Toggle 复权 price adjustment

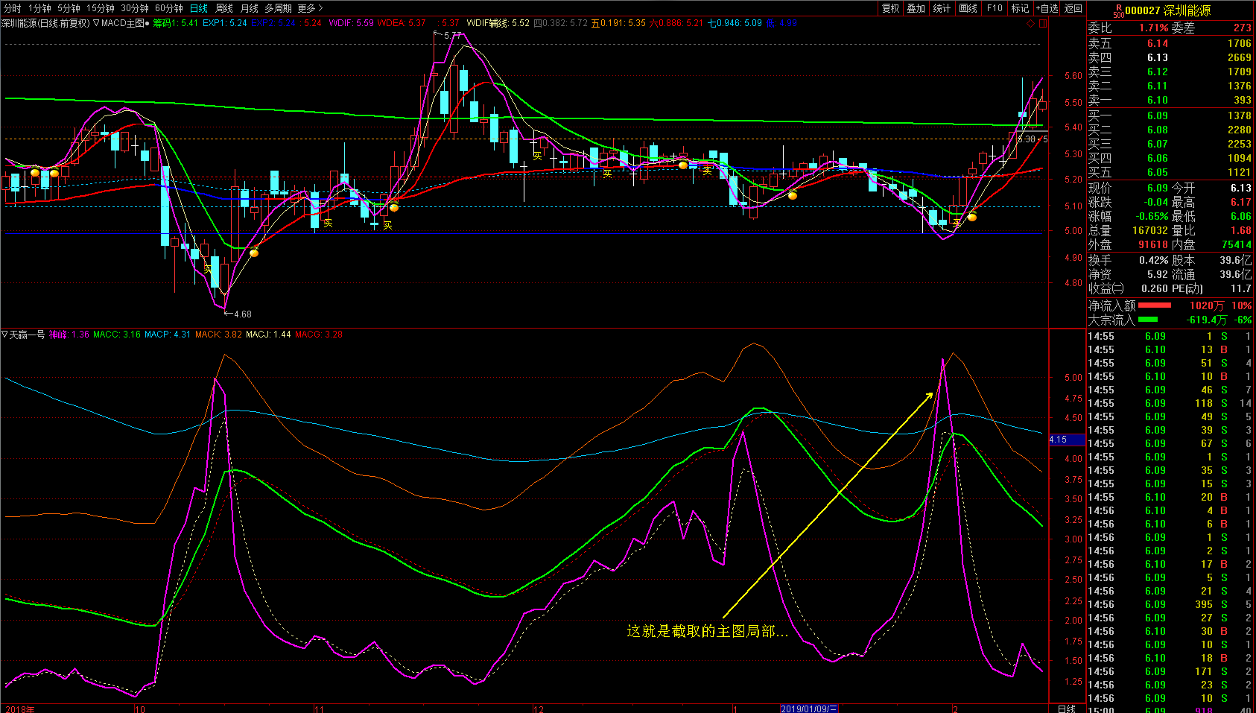point(890,8)
